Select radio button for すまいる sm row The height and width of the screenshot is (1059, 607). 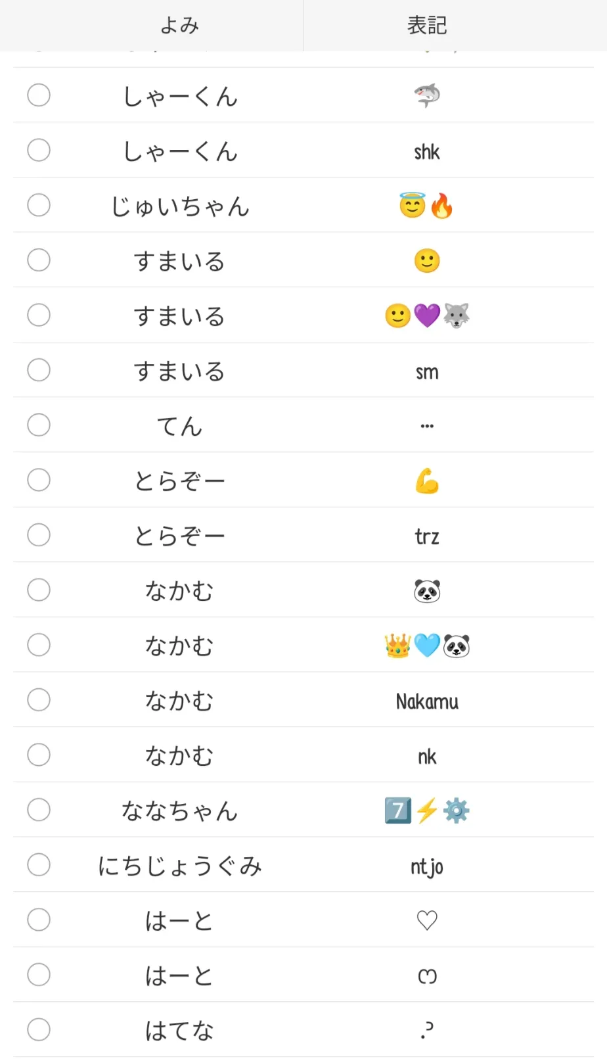pos(39,370)
